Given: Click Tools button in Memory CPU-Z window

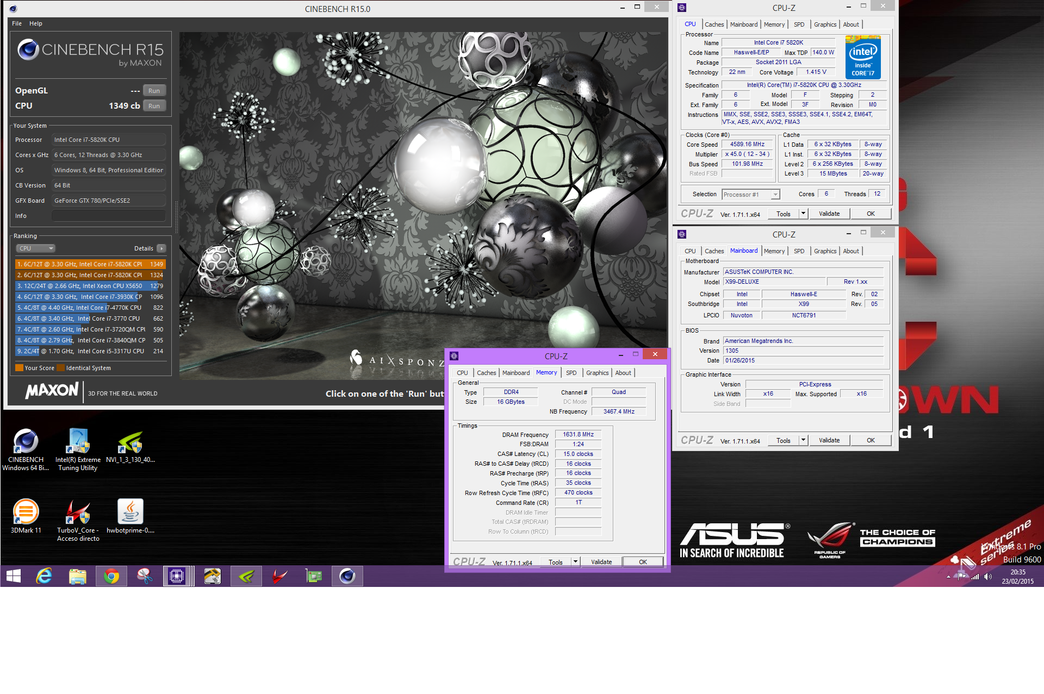Looking at the screenshot, I should (x=556, y=562).
